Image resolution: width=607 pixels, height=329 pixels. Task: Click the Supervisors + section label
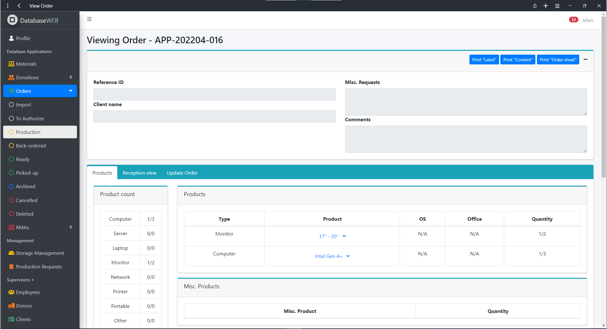tap(20, 280)
